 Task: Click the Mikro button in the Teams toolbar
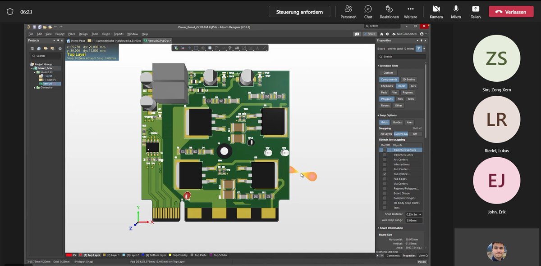456,12
